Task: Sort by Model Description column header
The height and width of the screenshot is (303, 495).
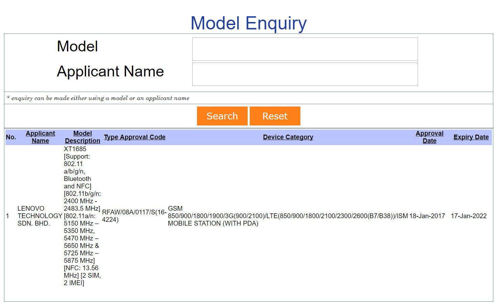Action: (82, 137)
